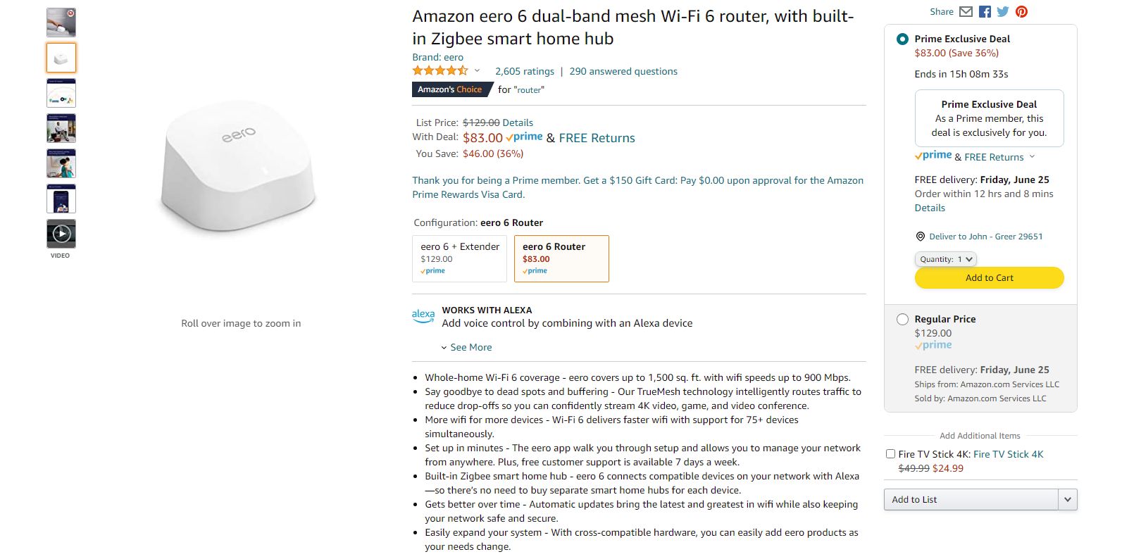Click the yellow Add to Cart button
1141x559 pixels.
[x=989, y=278]
